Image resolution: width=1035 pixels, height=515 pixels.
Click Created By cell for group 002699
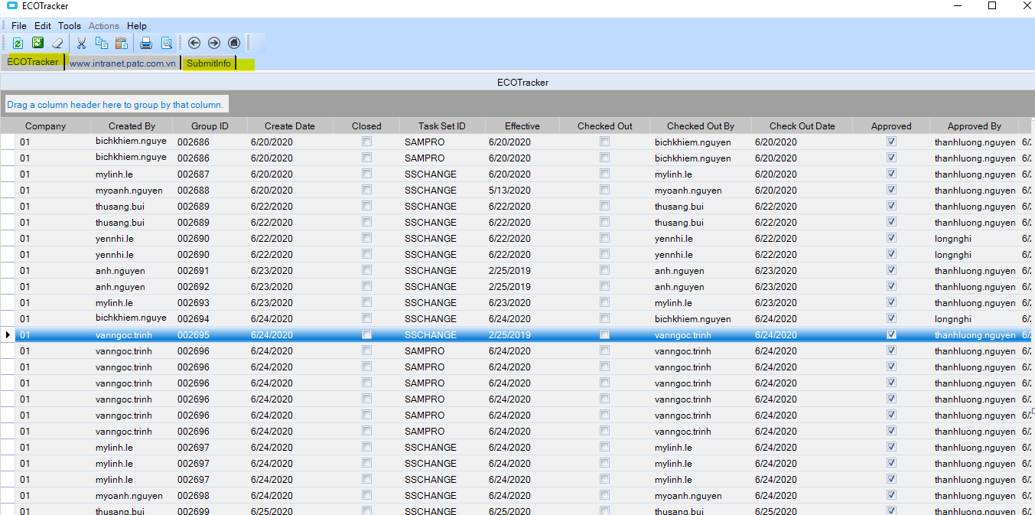point(132,510)
